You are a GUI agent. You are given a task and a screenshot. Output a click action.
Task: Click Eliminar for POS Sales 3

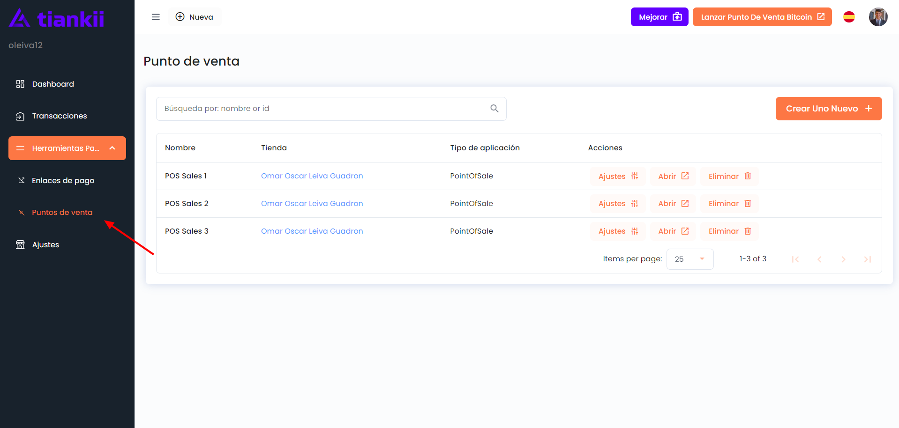[729, 231]
